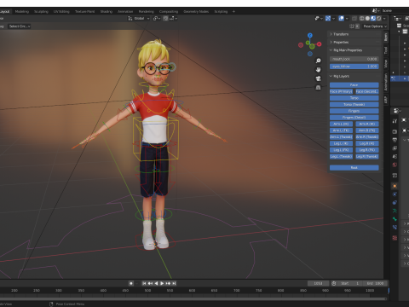Viewport: 409px width, 307px height.
Task: Adjust the mouth_lock slider
Action: (354, 59)
